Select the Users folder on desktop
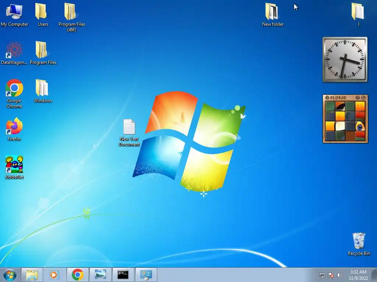 [43, 15]
